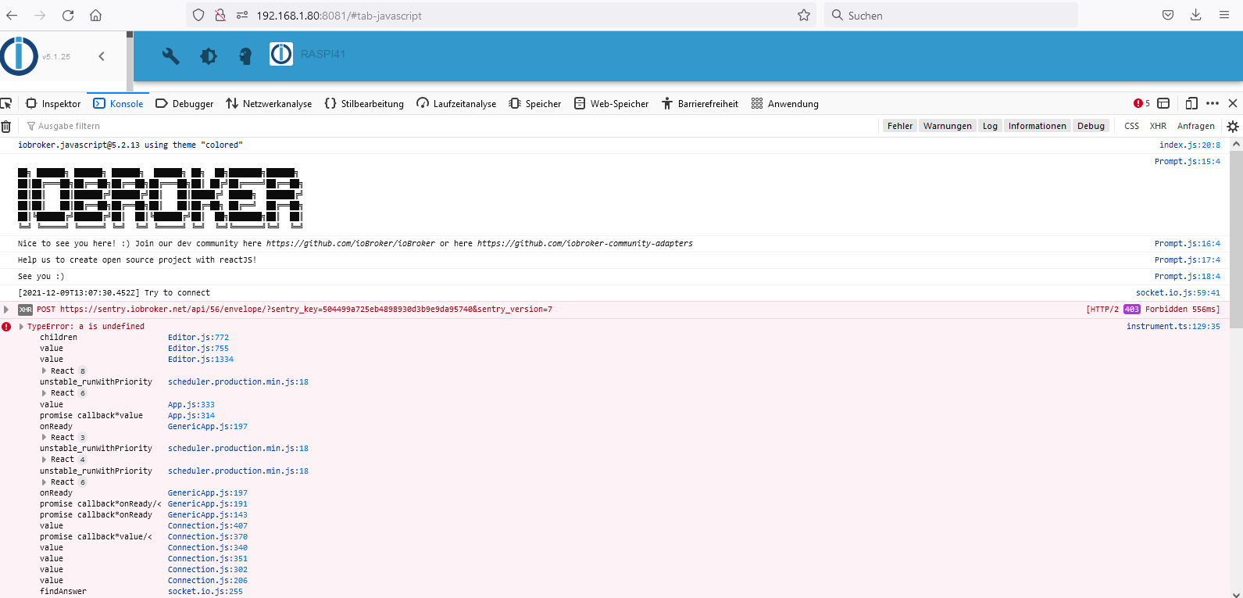This screenshot has width=1243, height=598.
Task: Select RASPI41 host icon
Action: [x=281, y=54]
